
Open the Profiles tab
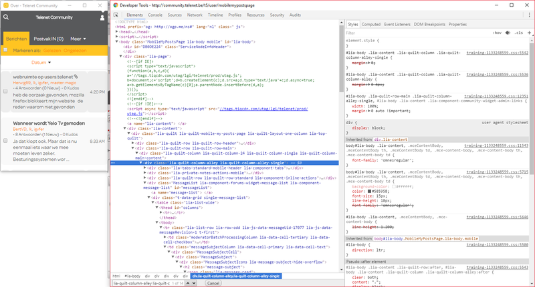pyautogui.click(x=235, y=15)
